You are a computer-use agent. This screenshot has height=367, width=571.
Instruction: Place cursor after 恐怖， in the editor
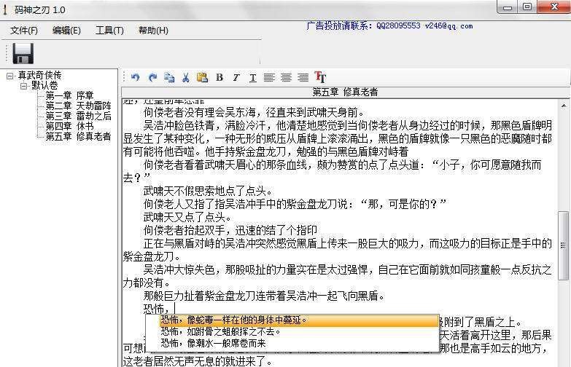click(175, 309)
